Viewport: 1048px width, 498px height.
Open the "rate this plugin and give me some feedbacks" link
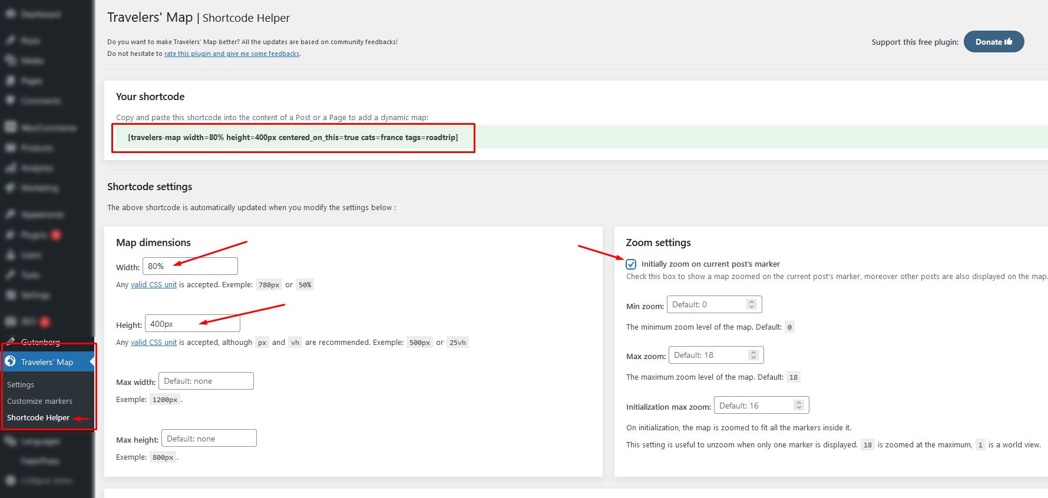coord(232,54)
